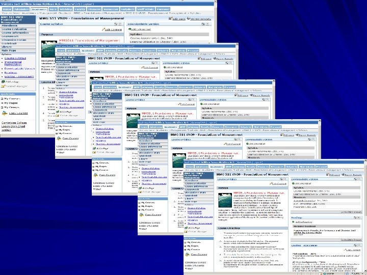The image size is (367, 275).
Task: Open the Personal tab in the frontmost window
Action: pyautogui.click(x=321, y=167)
